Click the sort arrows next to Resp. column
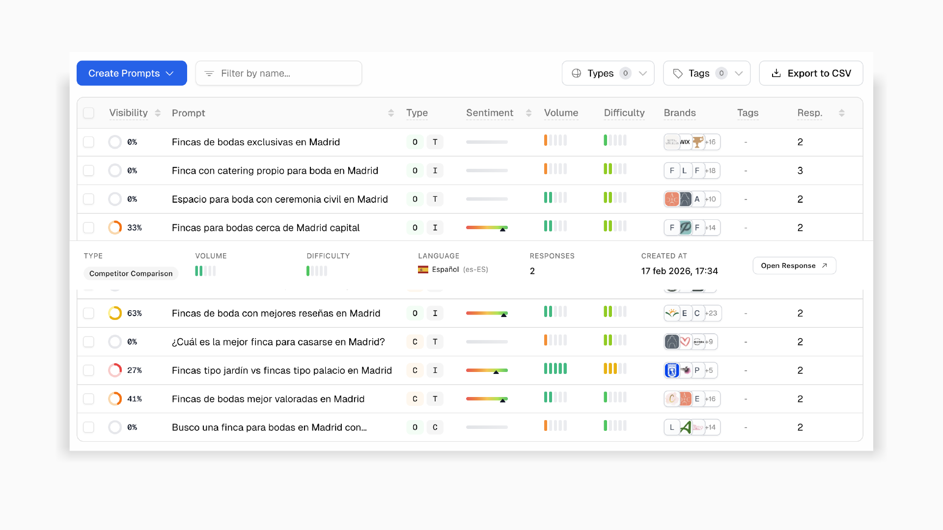The width and height of the screenshot is (943, 530). point(841,113)
